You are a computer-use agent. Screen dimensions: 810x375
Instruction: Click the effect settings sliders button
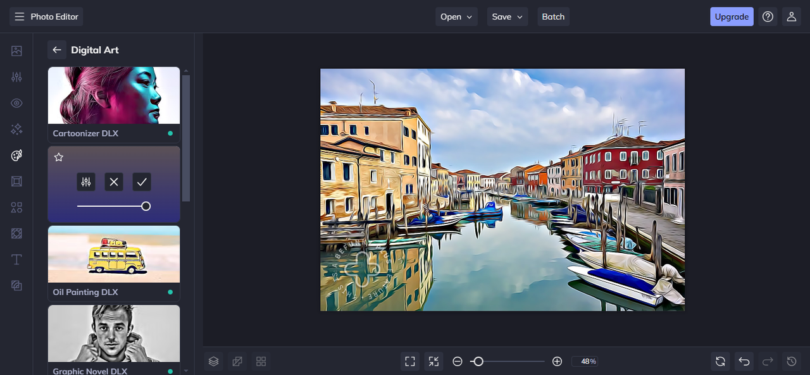86,182
